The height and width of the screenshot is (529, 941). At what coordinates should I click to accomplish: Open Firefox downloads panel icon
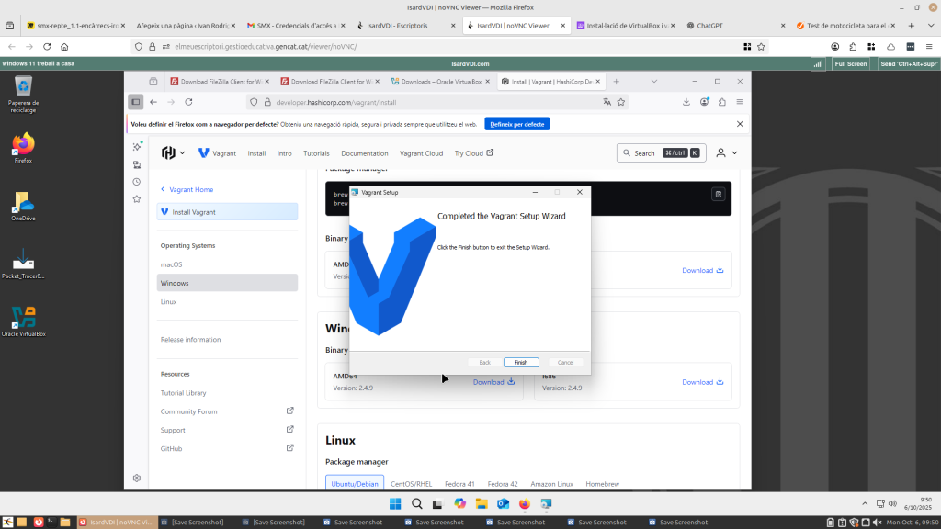[x=686, y=102]
